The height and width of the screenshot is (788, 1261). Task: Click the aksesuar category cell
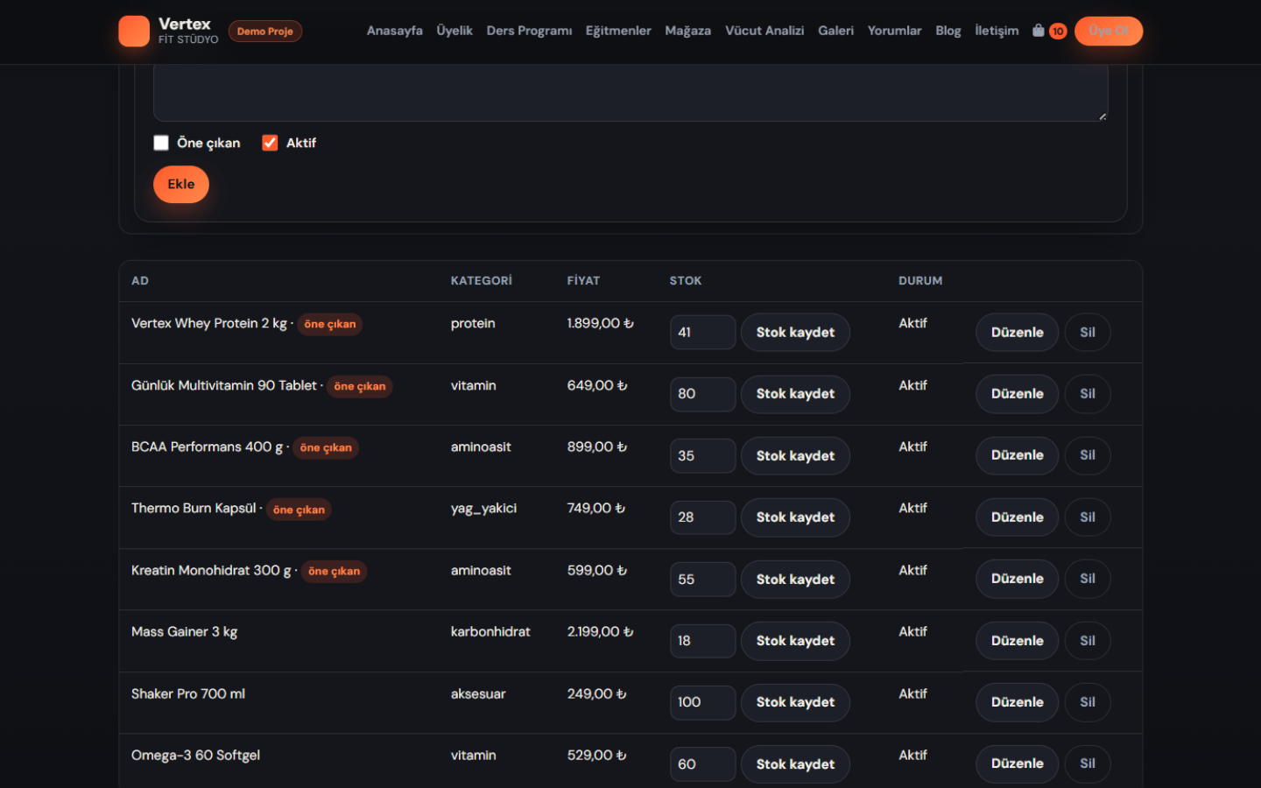[478, 693]
